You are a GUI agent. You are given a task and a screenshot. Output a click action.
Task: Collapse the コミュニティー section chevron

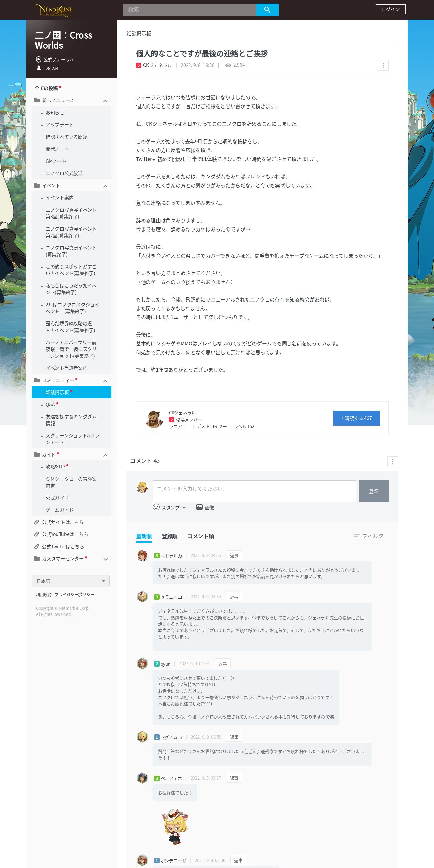click(105, 381)
